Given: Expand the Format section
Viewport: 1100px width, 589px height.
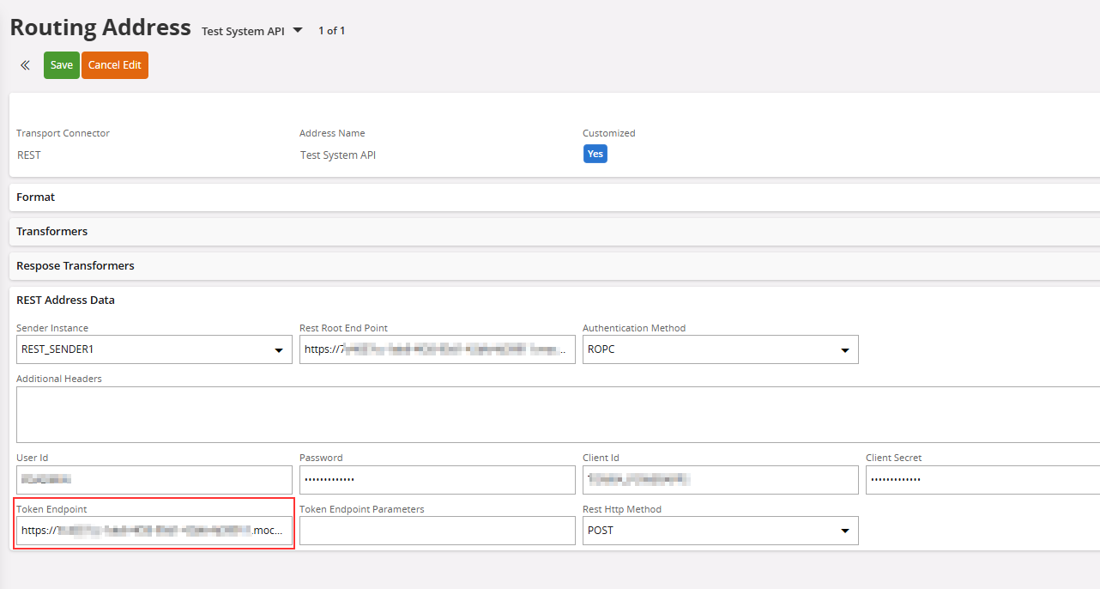Looking at the screenshot, I should 36,197.
